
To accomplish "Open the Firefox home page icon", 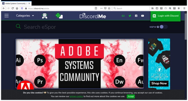I will click(x=17, y=8).
